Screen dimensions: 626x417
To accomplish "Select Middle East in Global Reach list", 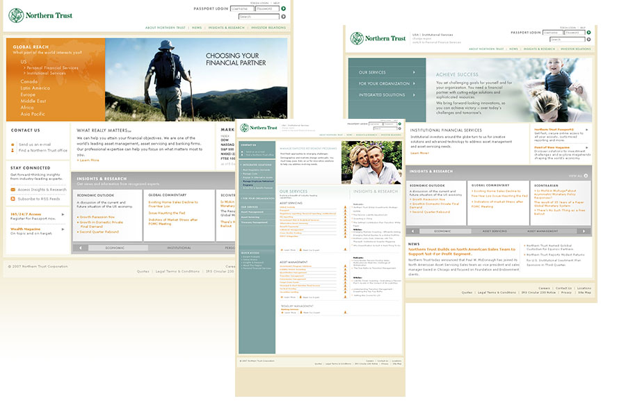I will tap(33, 101).
